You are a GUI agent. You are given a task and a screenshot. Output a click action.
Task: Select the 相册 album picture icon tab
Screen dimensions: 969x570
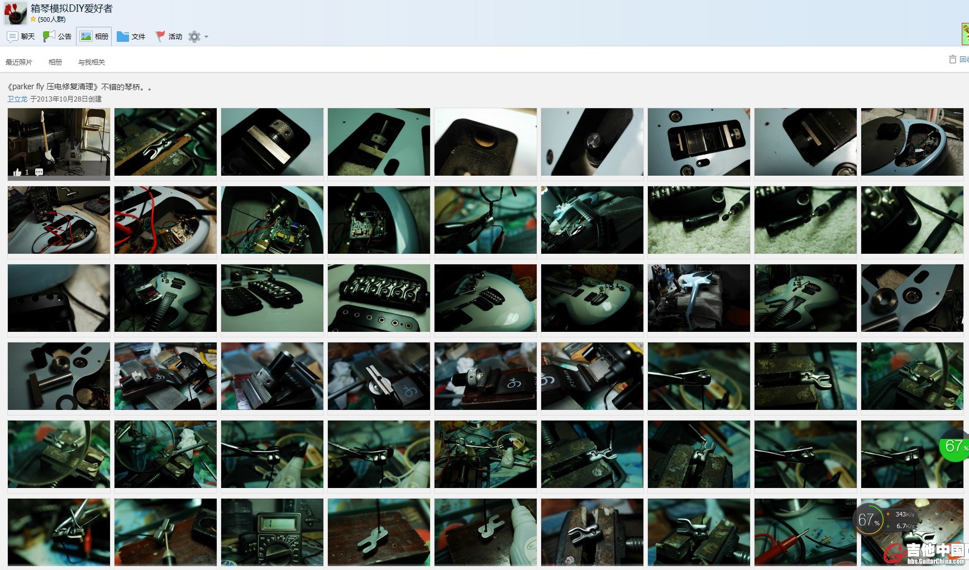(x=94, y=37)
